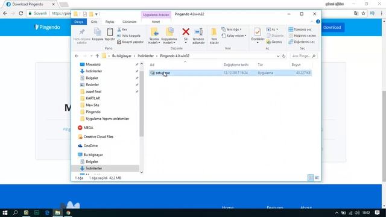
Task: Click the Kes cut command
Action: (122, 30)
